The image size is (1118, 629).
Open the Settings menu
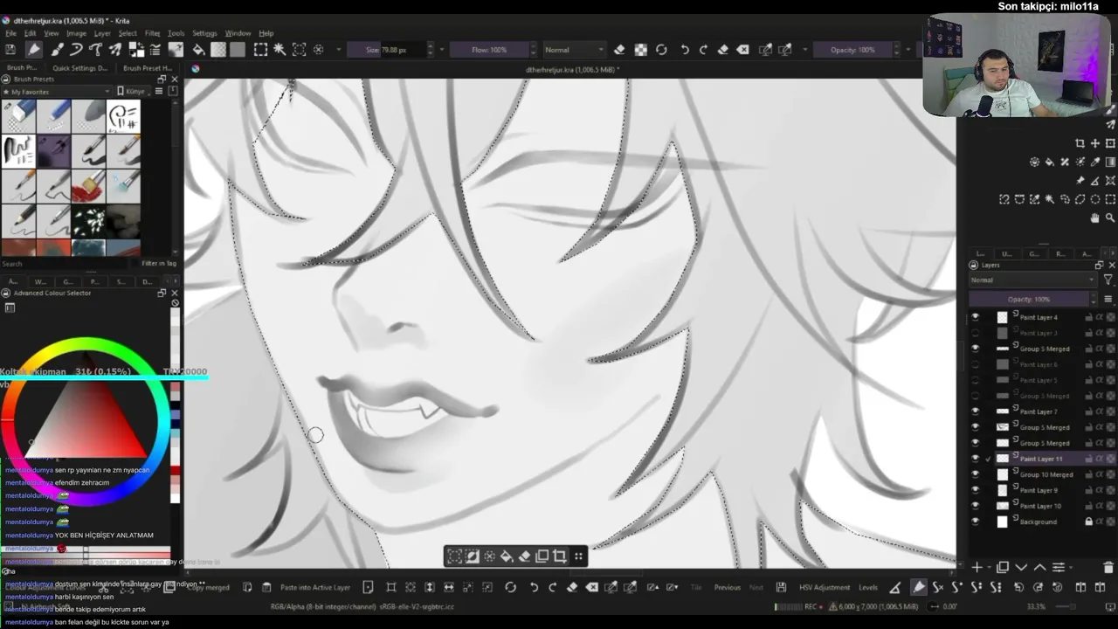point(204,33)
